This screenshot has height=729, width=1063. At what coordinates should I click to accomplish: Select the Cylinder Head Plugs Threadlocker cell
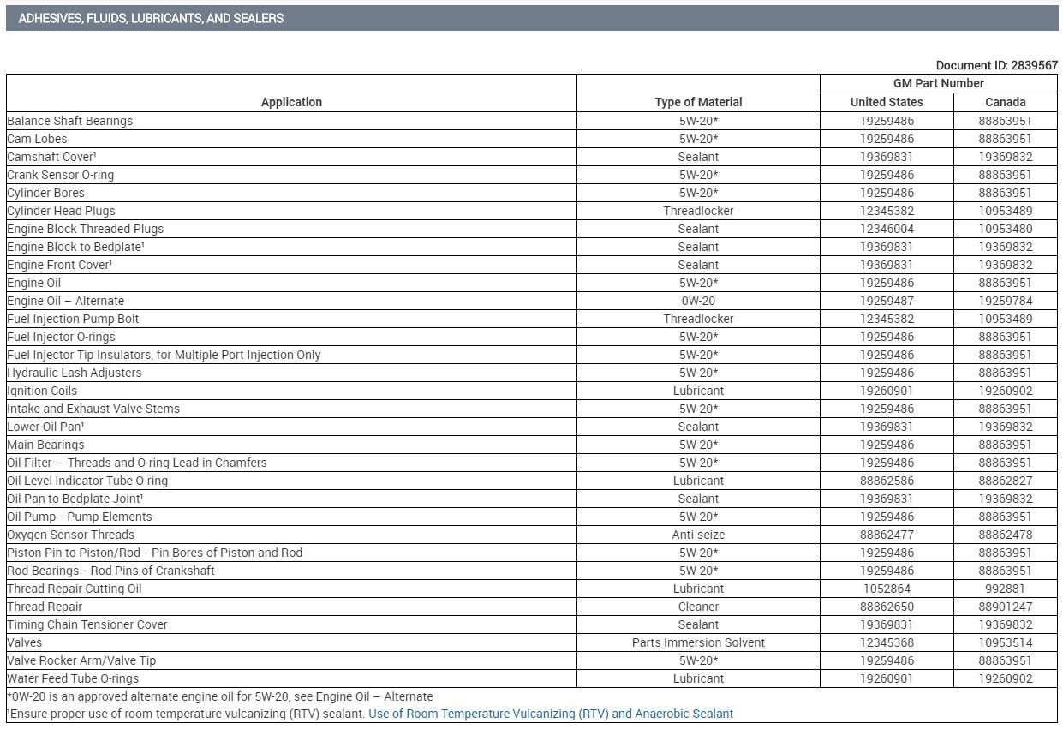pos(698,211)
